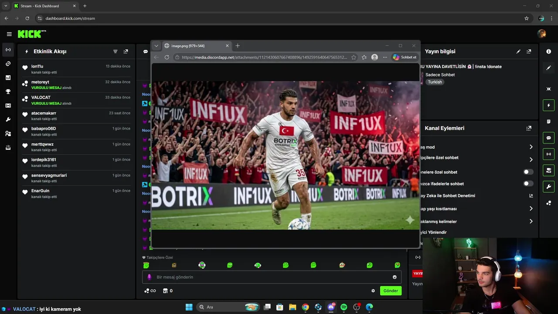This screenshot has height=314, width=558.
Task: Reload the Kick dashboard page
Action: (27, 18)
